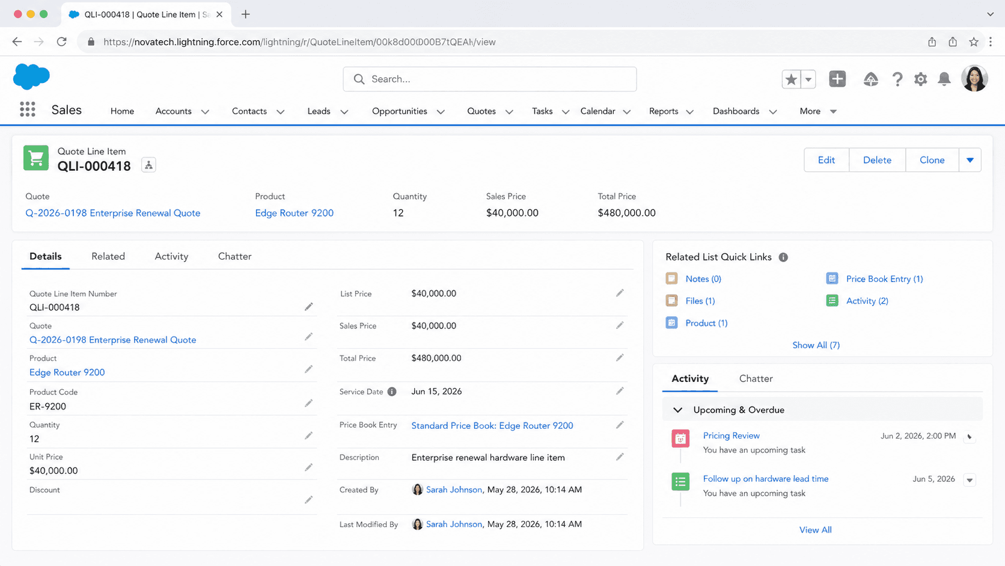Reload the page with browser refresh

click(61, 42)
